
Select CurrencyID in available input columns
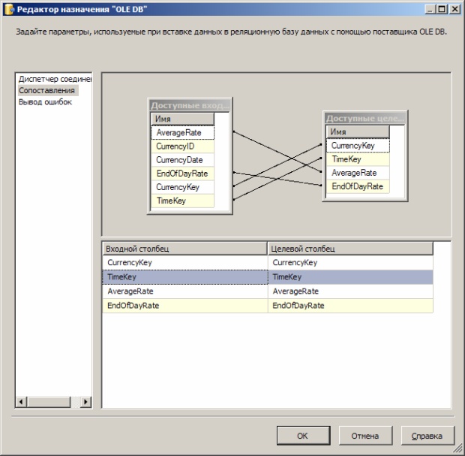(x=182, y=146)
